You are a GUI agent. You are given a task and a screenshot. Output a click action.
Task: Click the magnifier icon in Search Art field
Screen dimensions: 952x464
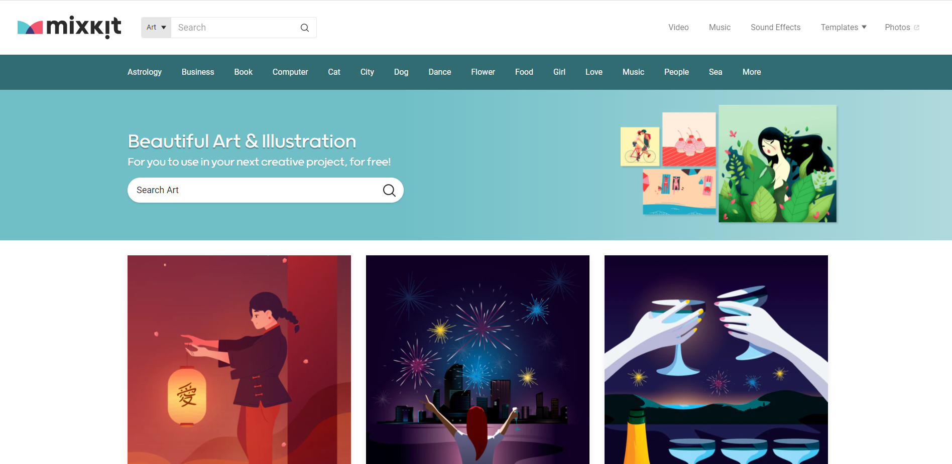389,190
